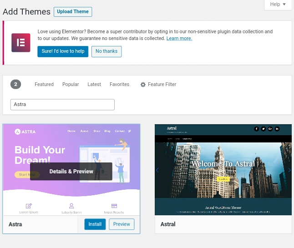Click the yellow button in Astral slider

click(223, 179)
